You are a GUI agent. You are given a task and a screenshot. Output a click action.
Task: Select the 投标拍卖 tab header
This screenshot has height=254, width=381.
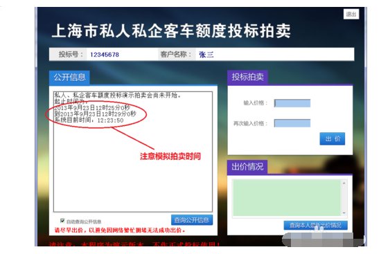point(247,78)
